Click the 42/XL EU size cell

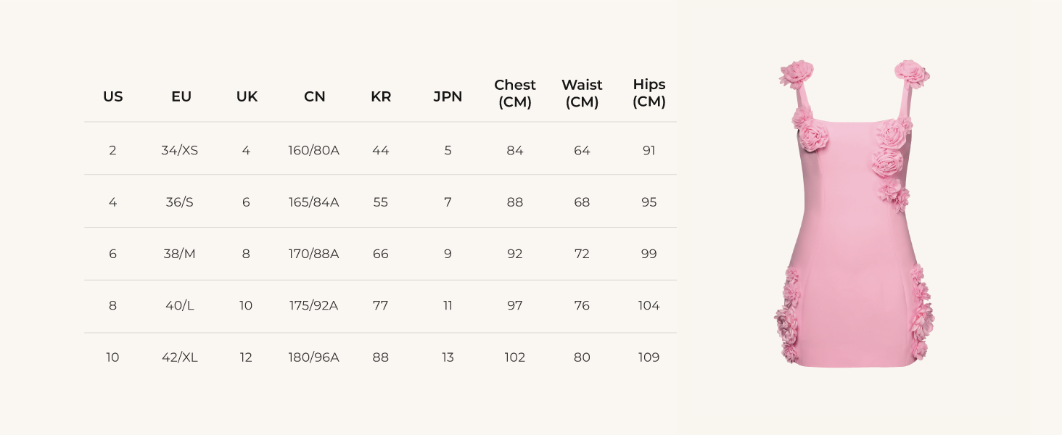(180, 357)
